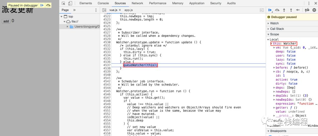Expand the getter function property

point(274,108)
